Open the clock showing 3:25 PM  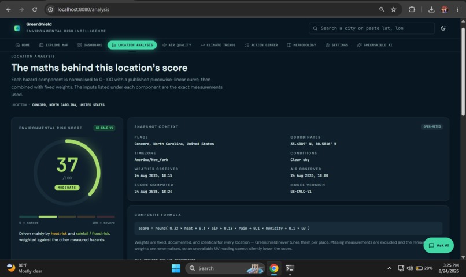click(x=449, y=268)
